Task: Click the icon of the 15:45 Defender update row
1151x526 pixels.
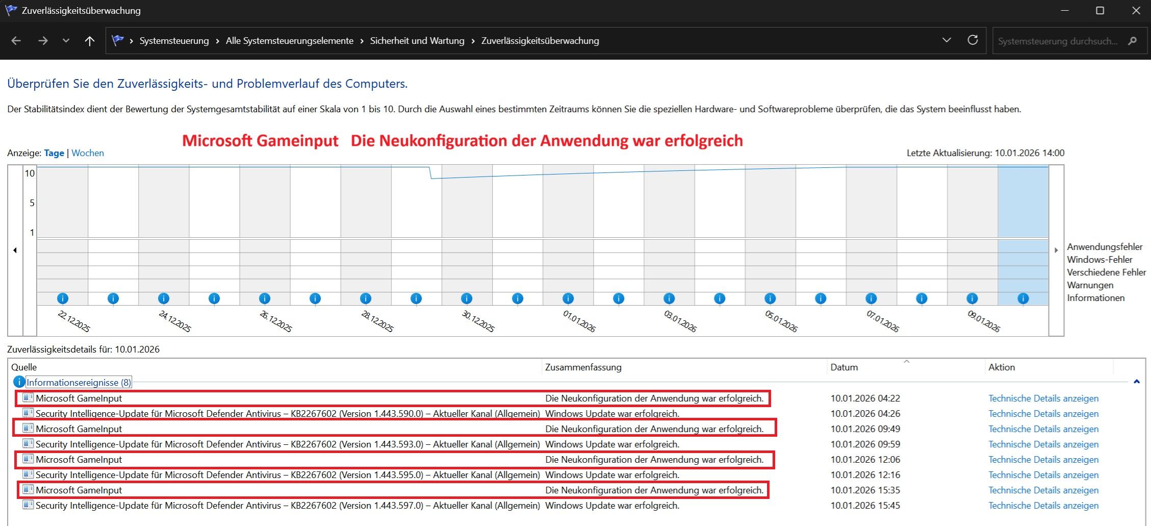Action: [28, 505]
